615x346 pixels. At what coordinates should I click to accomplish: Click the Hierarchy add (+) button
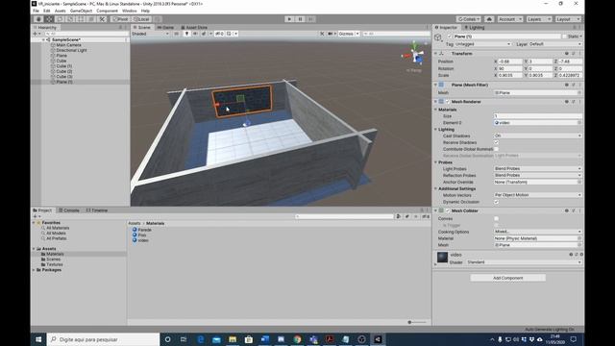pyautogui.click(x=37, y=34)
